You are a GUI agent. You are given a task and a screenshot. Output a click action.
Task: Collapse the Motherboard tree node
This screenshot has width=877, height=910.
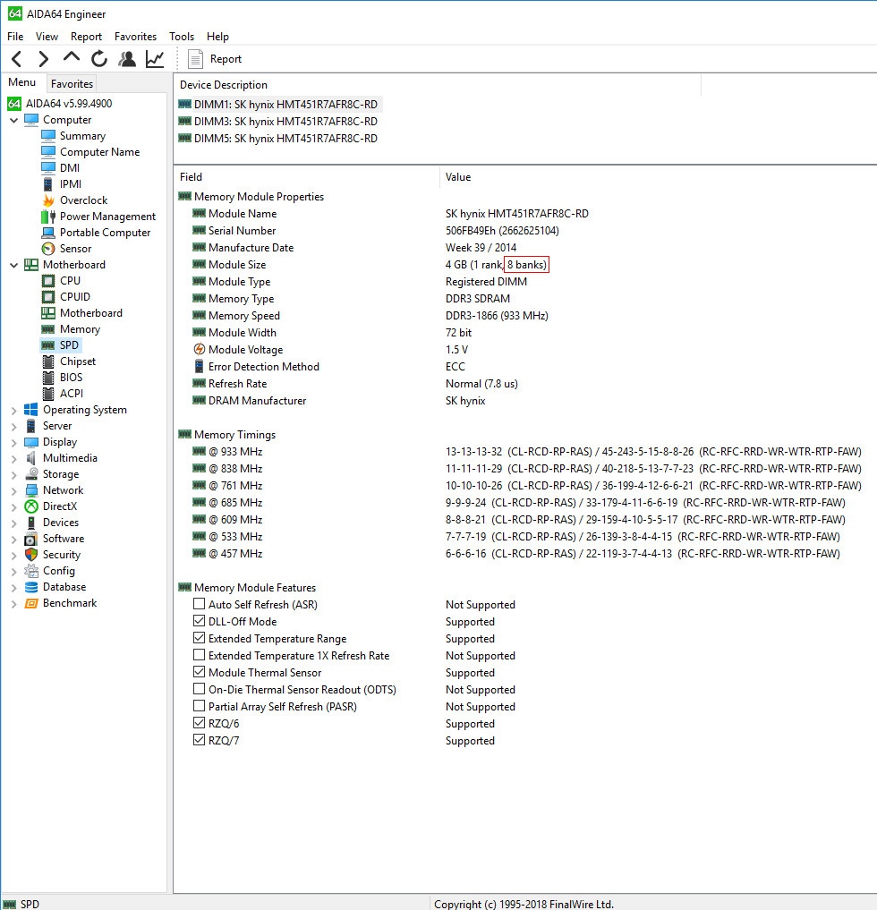14,265
